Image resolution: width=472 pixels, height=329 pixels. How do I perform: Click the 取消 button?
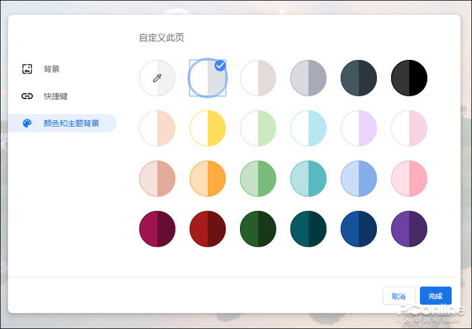399,296
